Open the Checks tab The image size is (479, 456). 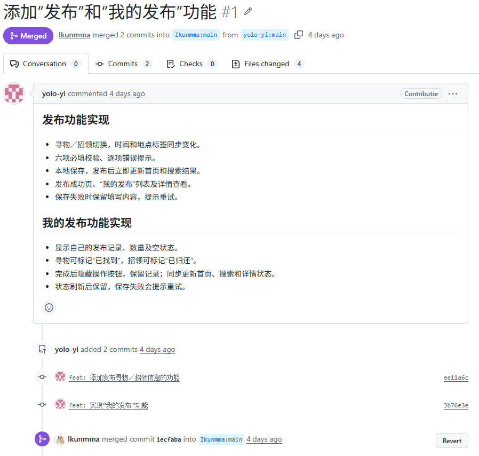[x=191, y=64]
